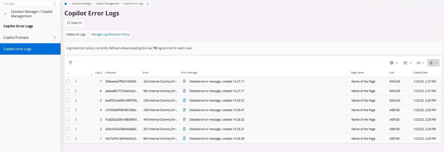
Task: Open Manage Log Retention Policy
Action: [110, 34]
